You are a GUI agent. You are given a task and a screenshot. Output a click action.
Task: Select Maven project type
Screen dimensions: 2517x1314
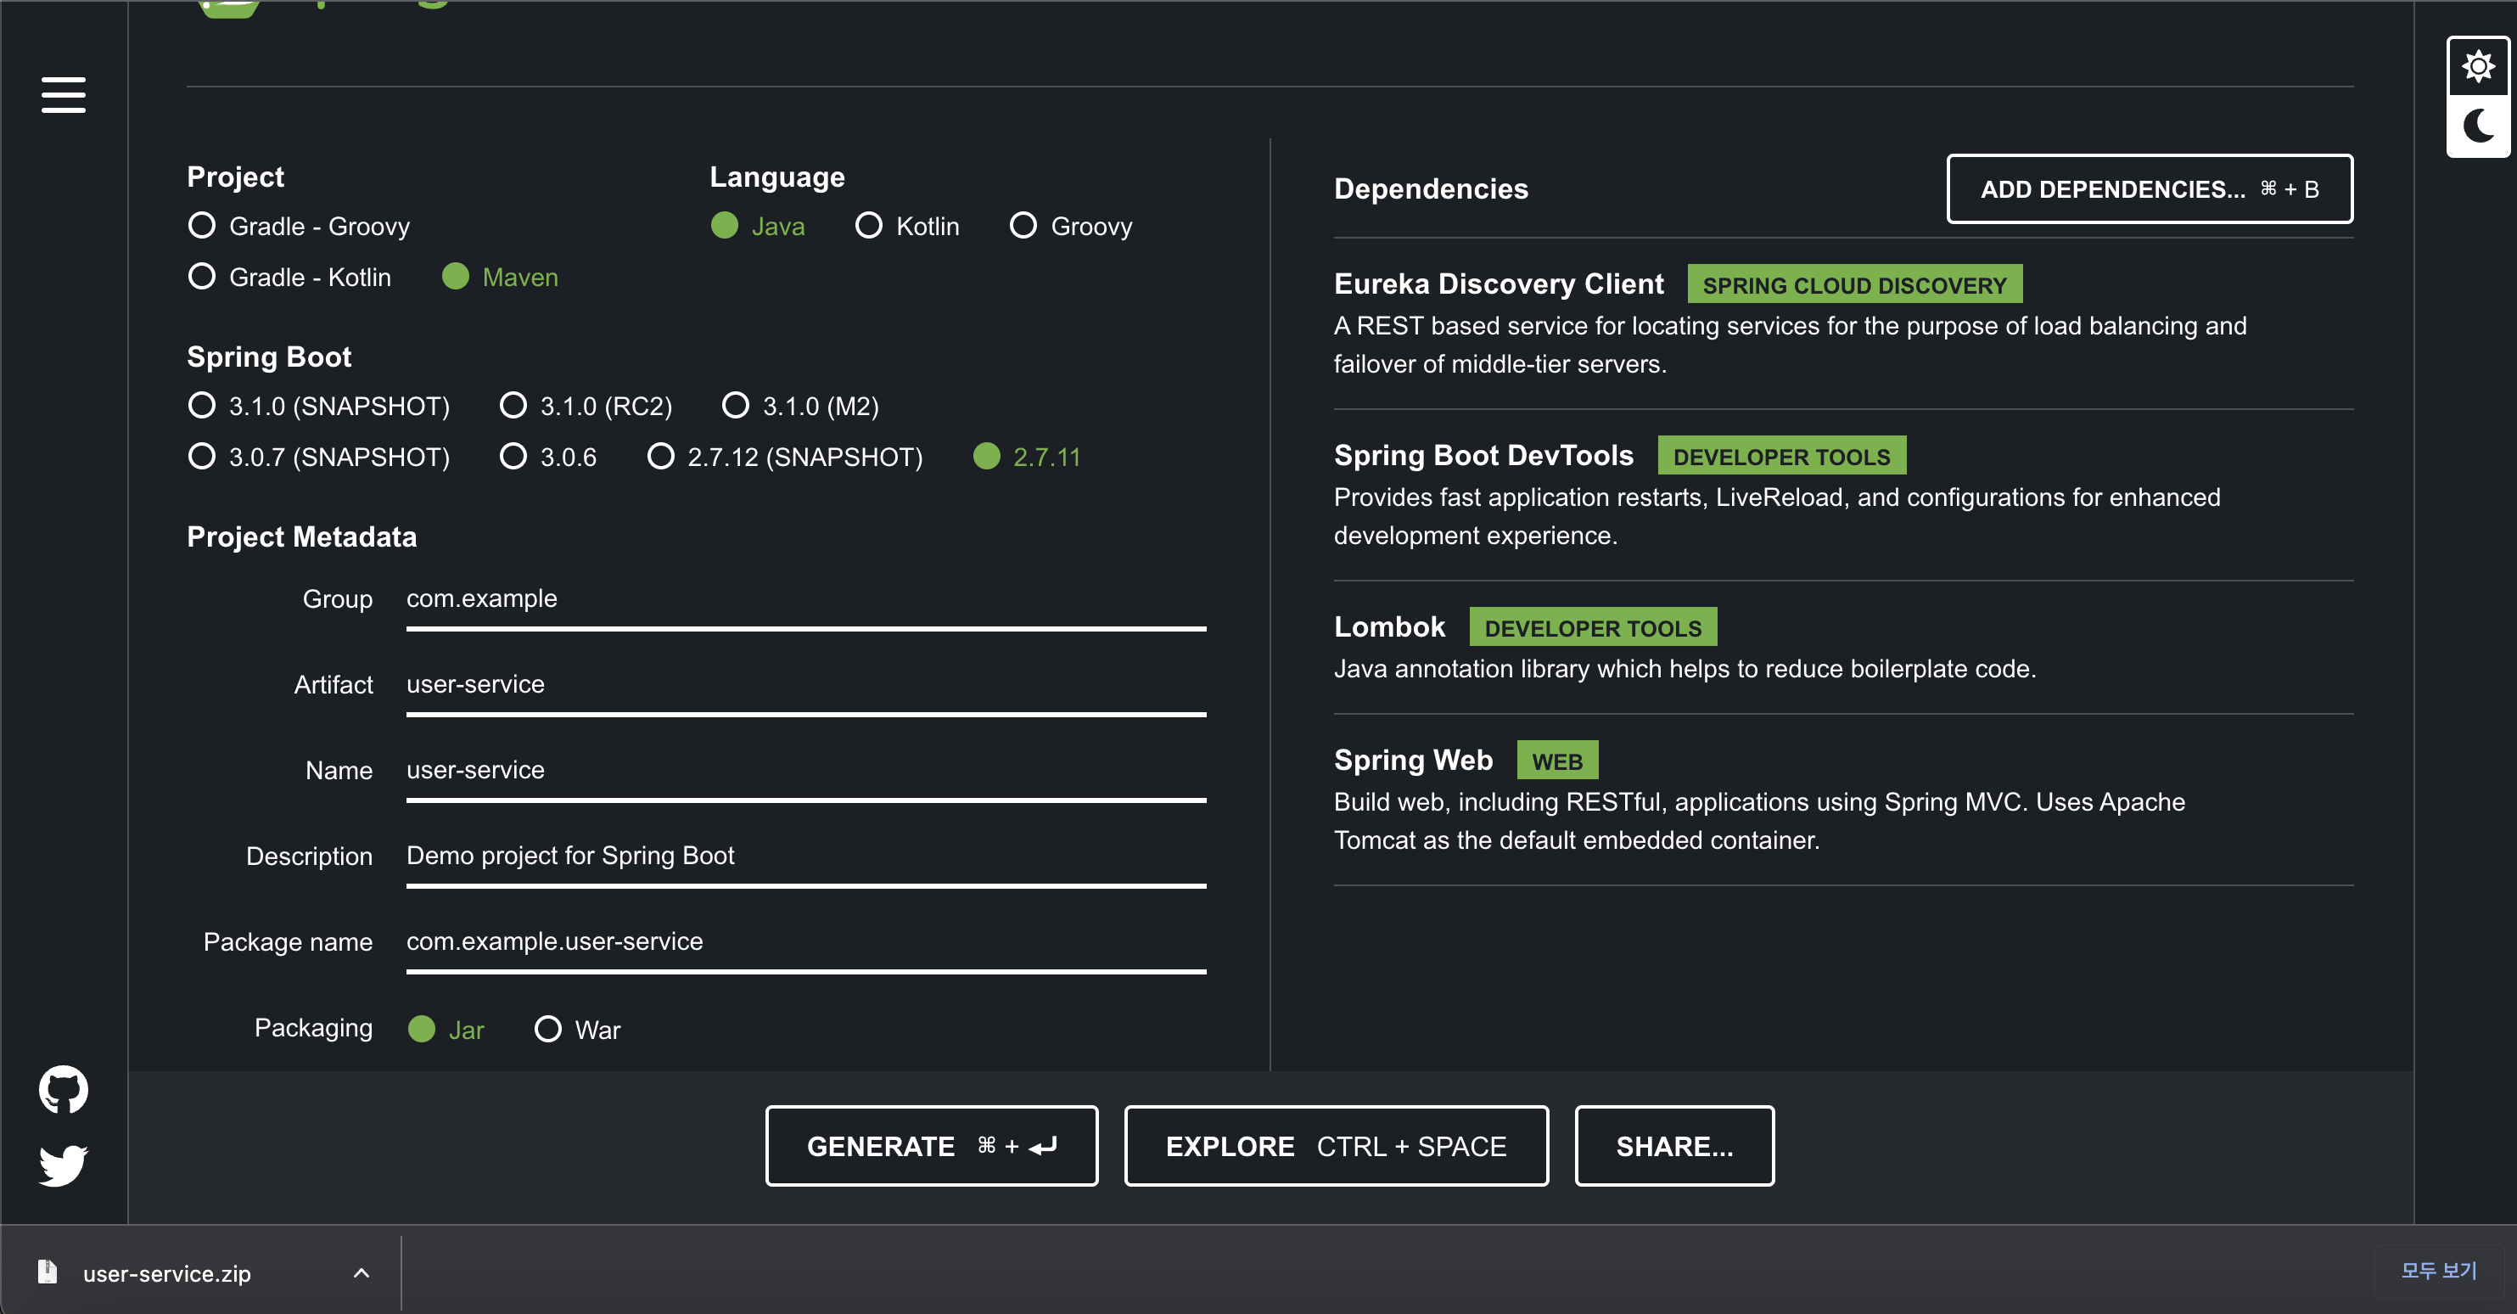[501, 277]
